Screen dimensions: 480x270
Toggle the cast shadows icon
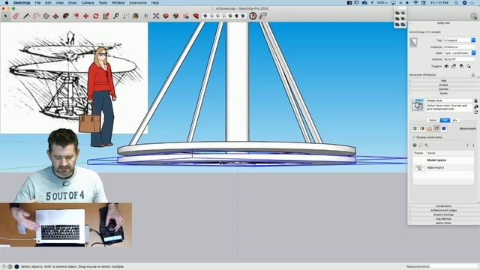(x=469, y=66)
